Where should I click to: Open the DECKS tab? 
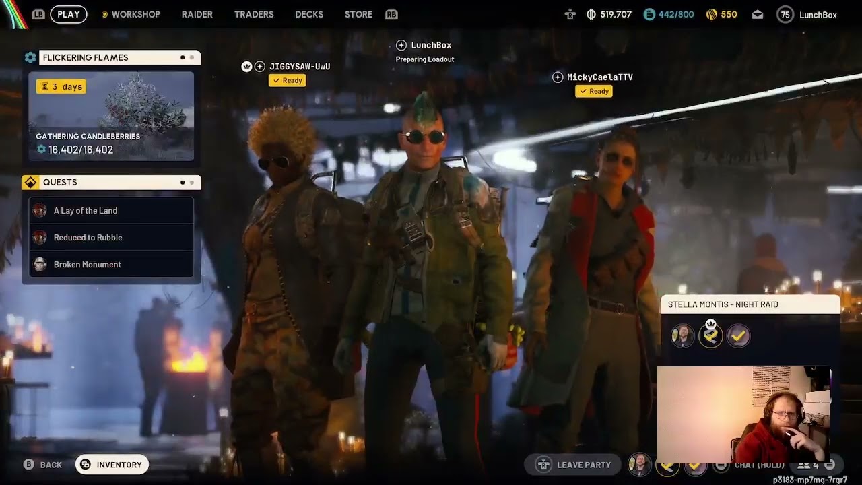(309, 14)
